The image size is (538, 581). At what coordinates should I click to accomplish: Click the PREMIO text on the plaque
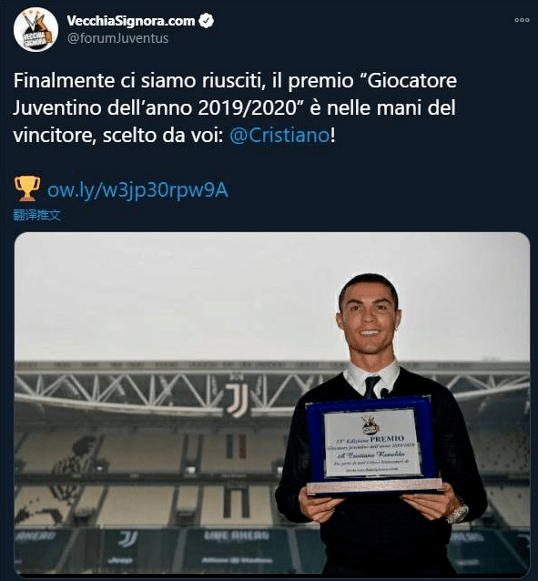[387, 439]
